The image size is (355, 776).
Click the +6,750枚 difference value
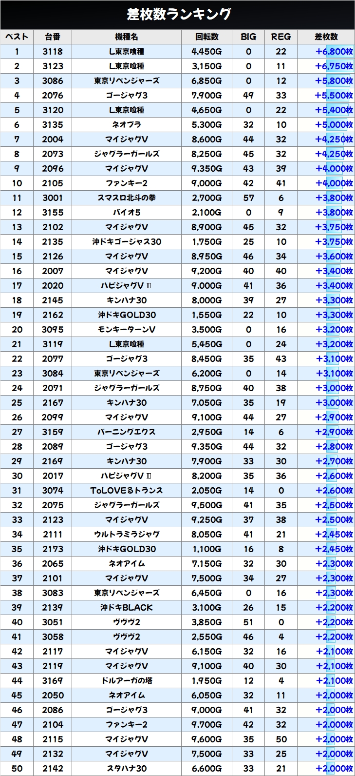(x=334, y=66)
